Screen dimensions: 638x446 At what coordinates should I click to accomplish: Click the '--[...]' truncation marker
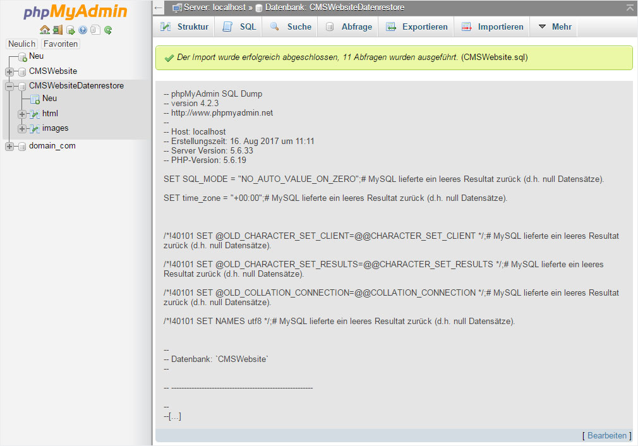172,416
